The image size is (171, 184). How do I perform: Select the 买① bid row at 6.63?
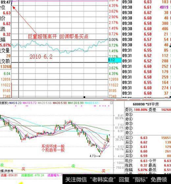148,138
